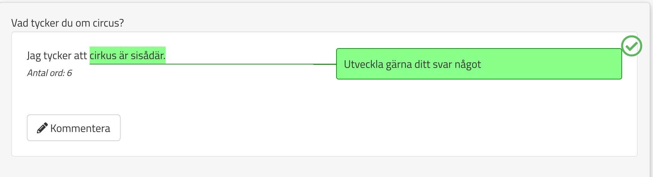Image resolution: width=653 pixels, height=177 pixels.
Task: Click the word "Utveckla" in the comment
Action: click(x=363, y=64)
